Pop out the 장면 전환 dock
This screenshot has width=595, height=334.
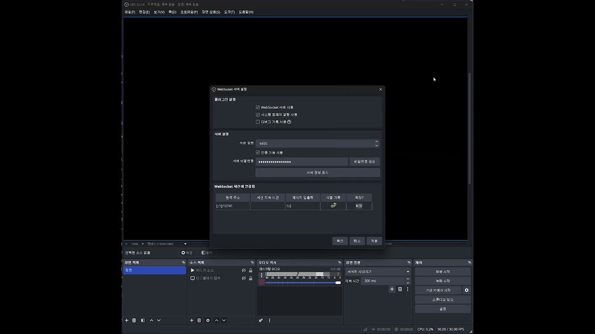(409, 263)
